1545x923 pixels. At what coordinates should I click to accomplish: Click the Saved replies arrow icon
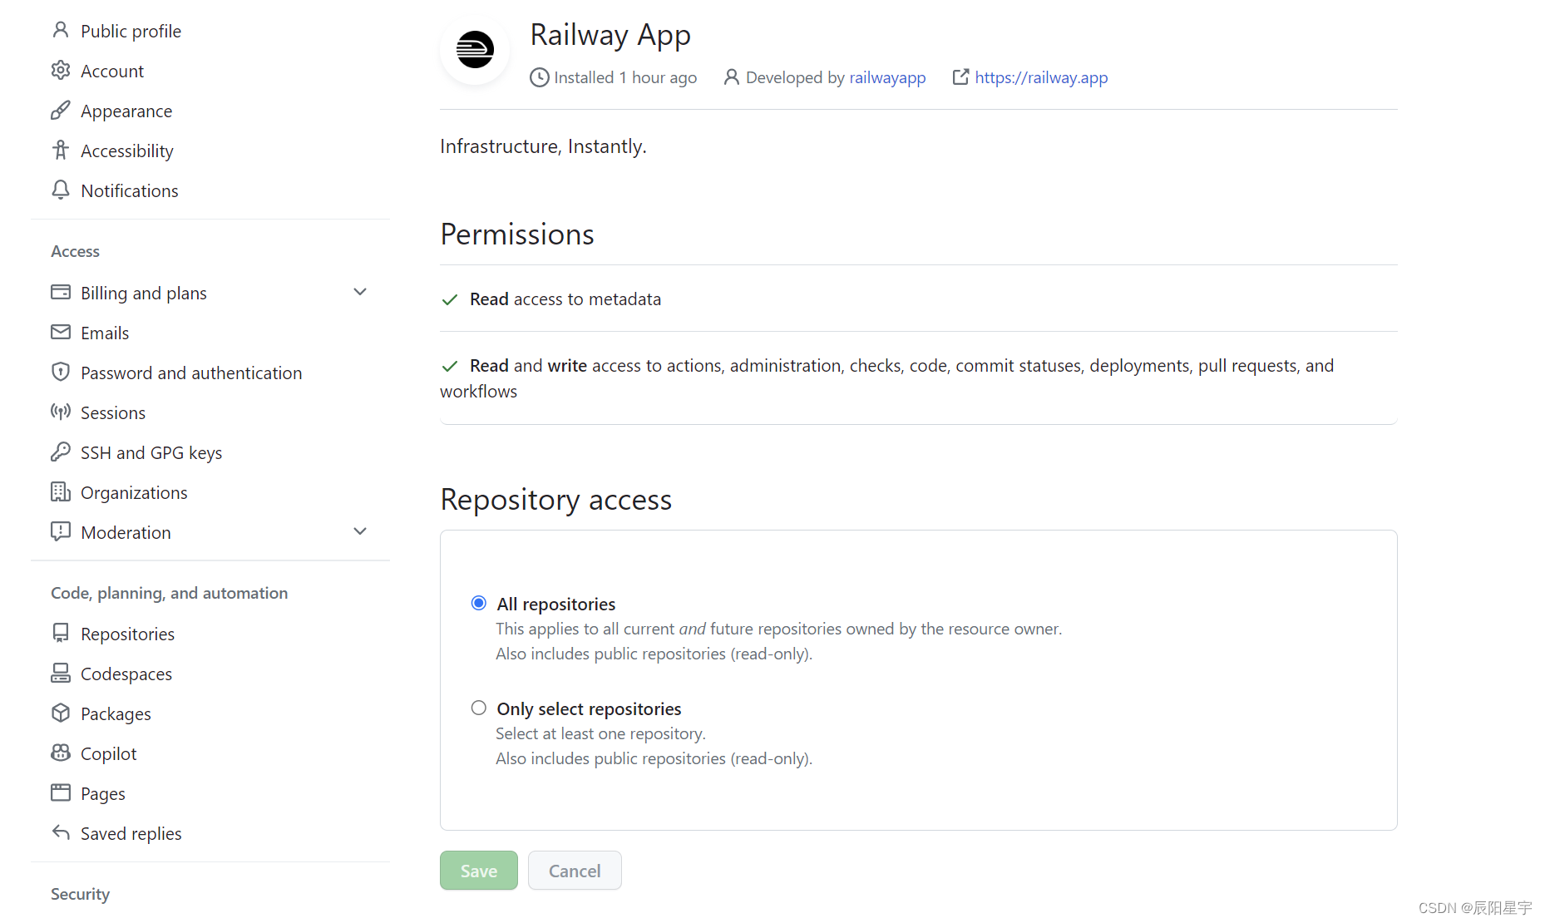pyautogui.click(x=61, y=833)
